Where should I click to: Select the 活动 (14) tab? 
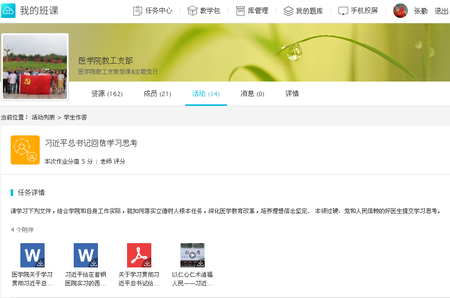click(x=206, y=94)
